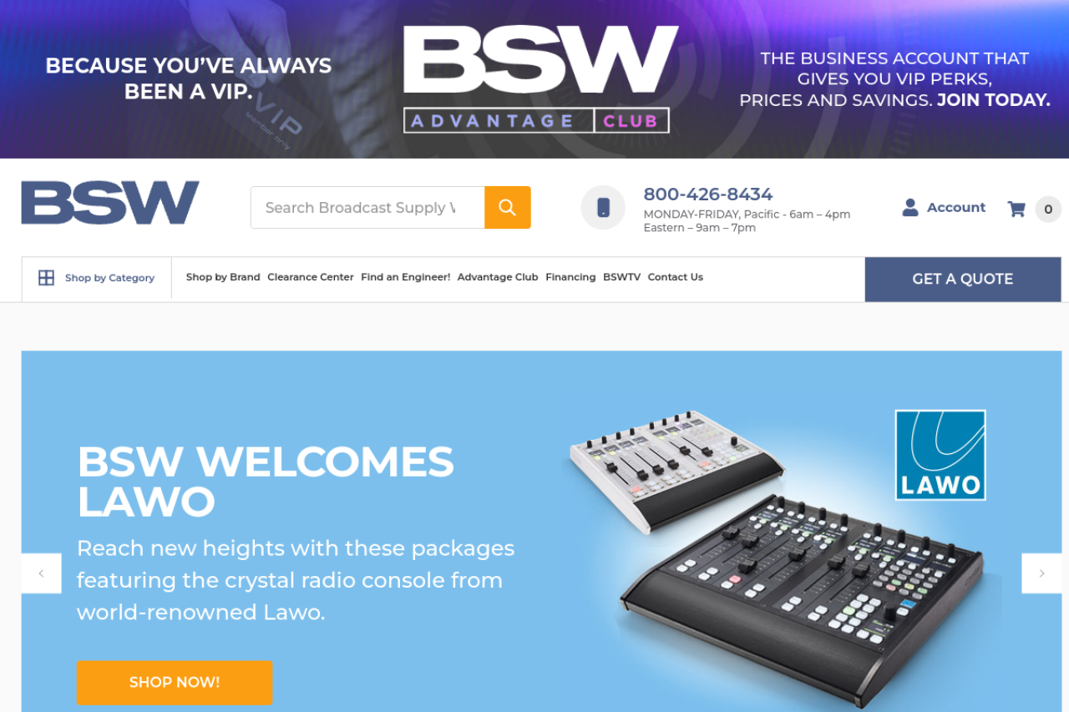Click the GET A QUOTE button
Screen dimensions: 1069x712
[963, 279]
